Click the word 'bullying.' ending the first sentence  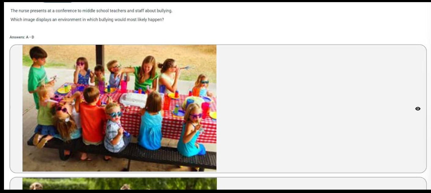tap(165, 11)
